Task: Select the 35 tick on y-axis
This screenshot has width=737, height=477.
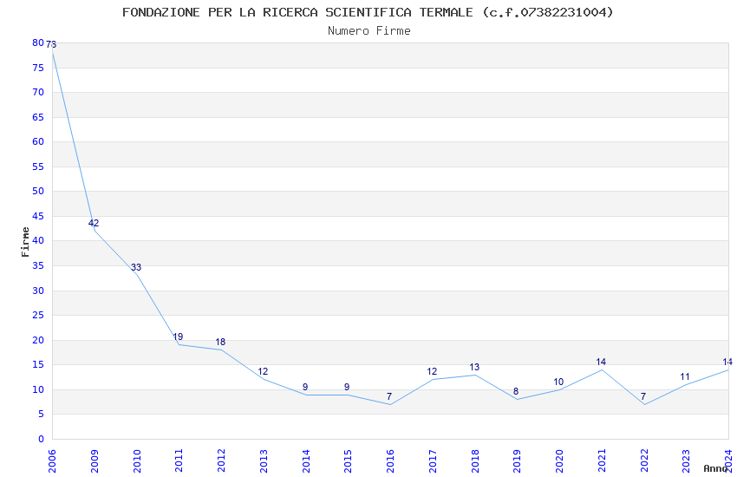Action: point(38,265)
